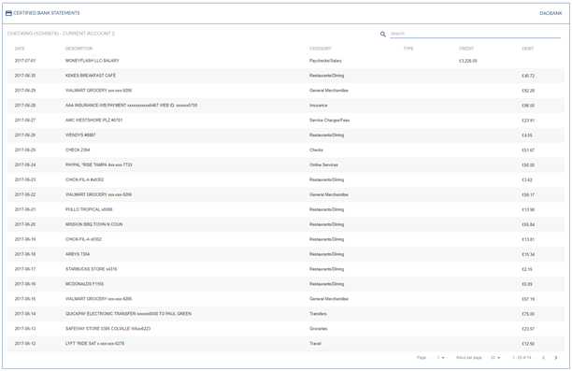Sort by the DESCRIPTION column header
The width and height of the screenshot is (572, 371).
click(79, 49)
